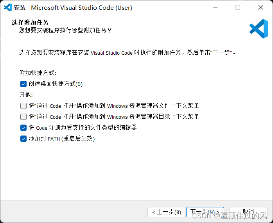The height and width of the screenshot is (223, 273).
Task: Click the 下一步(N) next button
Action: pos(205,212)
